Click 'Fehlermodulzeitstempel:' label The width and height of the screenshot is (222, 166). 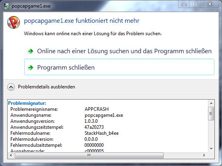pos(36,145)
